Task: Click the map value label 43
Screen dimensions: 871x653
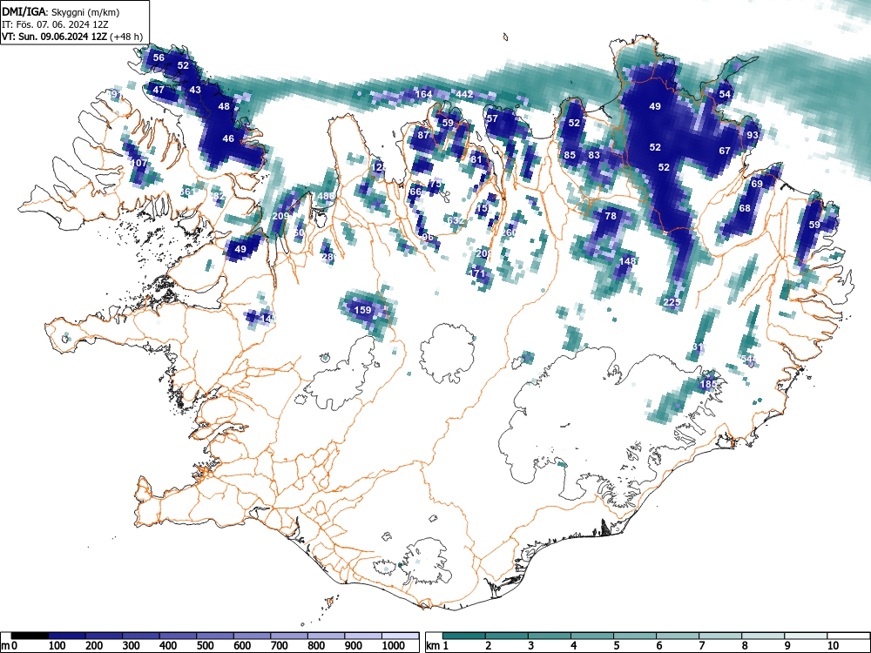Action: (x=195, y=90)
